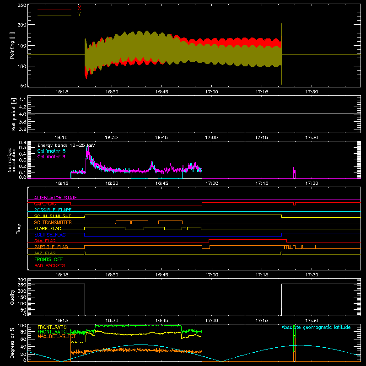
Task: Click the 300 tick on Quality axis
Action: coord(22,280)
